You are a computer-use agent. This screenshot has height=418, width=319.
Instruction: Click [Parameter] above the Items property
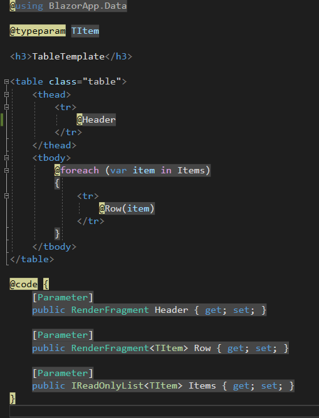[63, 373]
